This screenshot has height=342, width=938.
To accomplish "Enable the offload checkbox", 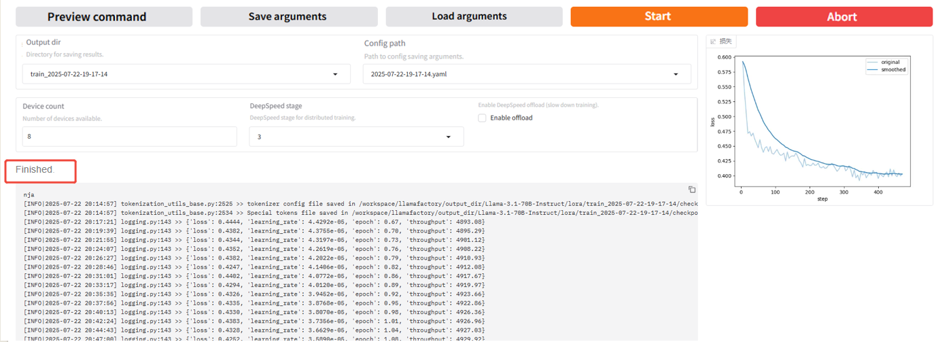I will (x=482, y=118).
